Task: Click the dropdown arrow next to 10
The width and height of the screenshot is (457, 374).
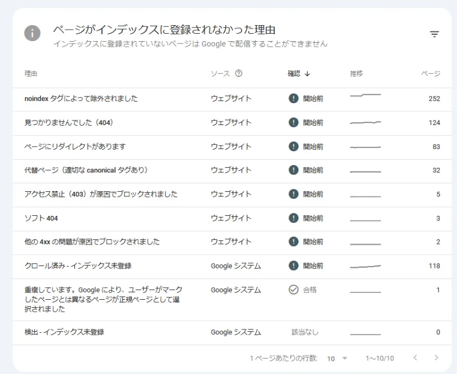Action: [345, 358]
